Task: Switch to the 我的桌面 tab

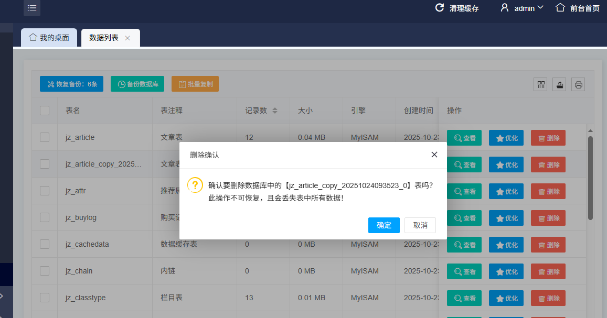Action: (x=49, y=38)
